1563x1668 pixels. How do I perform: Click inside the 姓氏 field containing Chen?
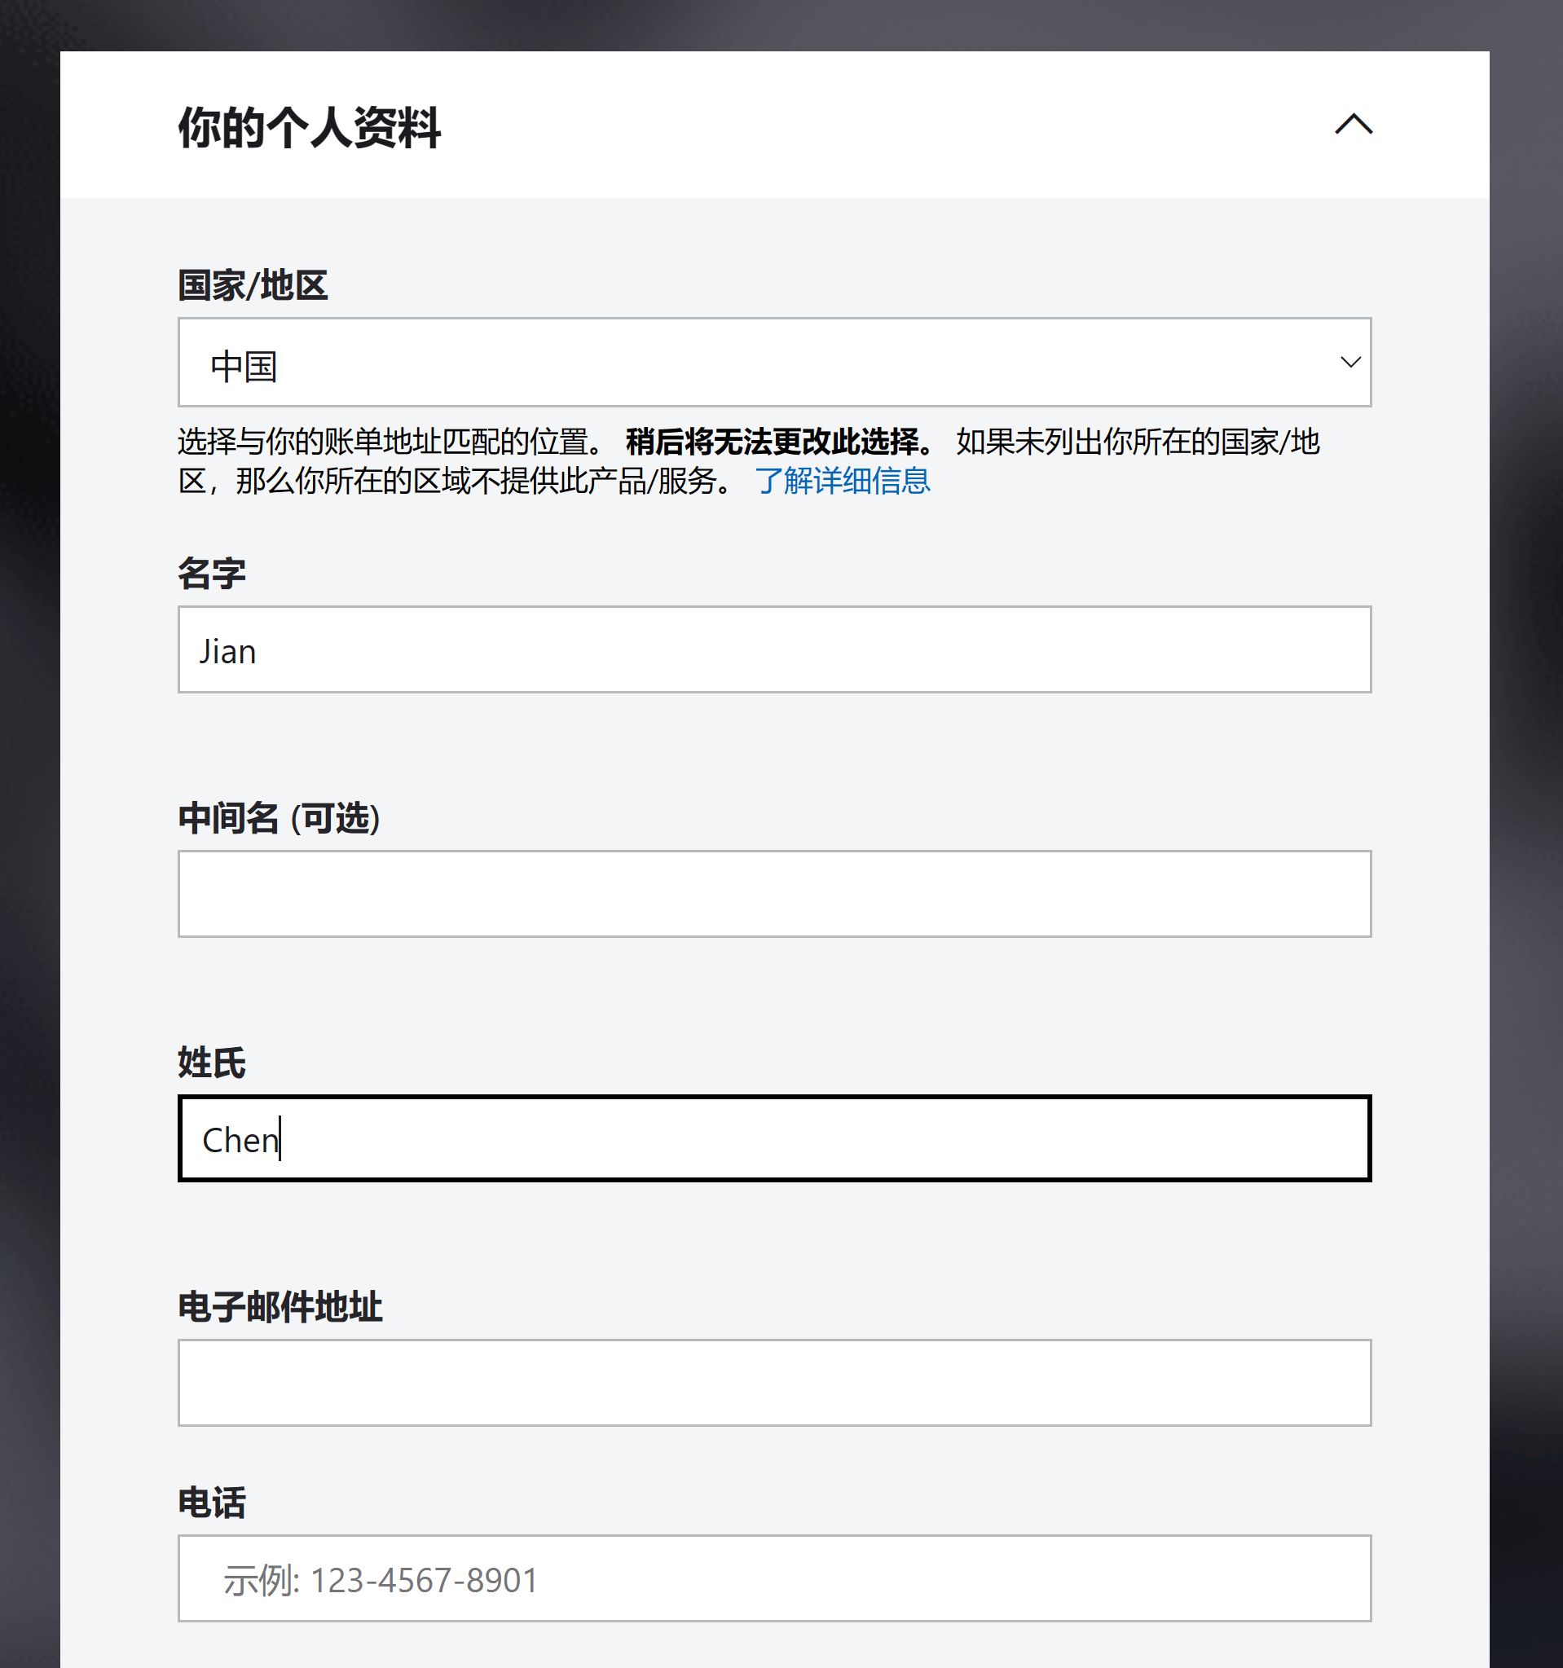coord(773,1138)
